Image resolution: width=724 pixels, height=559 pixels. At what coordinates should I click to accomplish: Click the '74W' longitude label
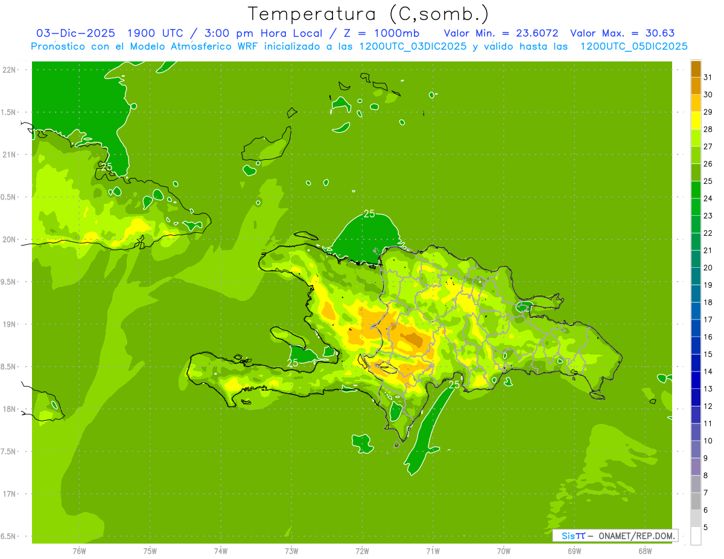pyautogui.click(x=221, y=551)
